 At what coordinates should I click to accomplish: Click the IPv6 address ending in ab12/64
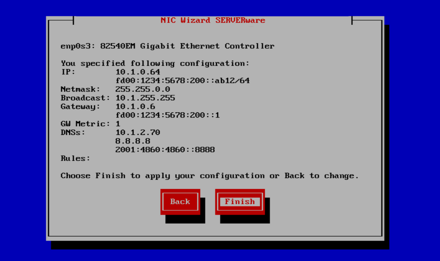click(183, 81)
